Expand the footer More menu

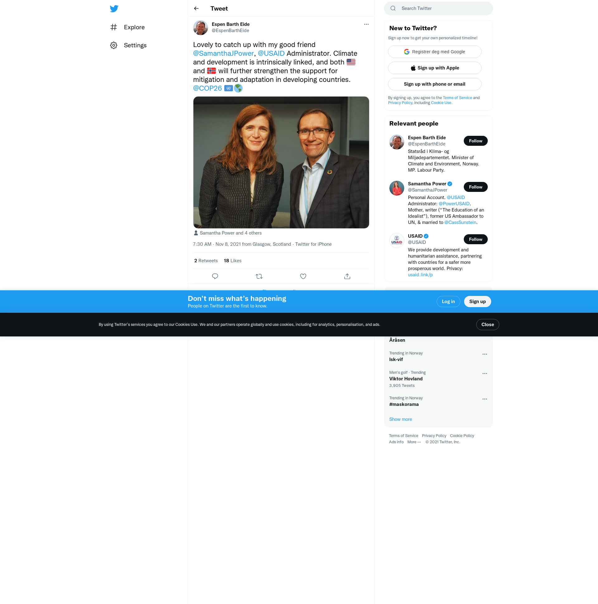click(x=414, y=442)
